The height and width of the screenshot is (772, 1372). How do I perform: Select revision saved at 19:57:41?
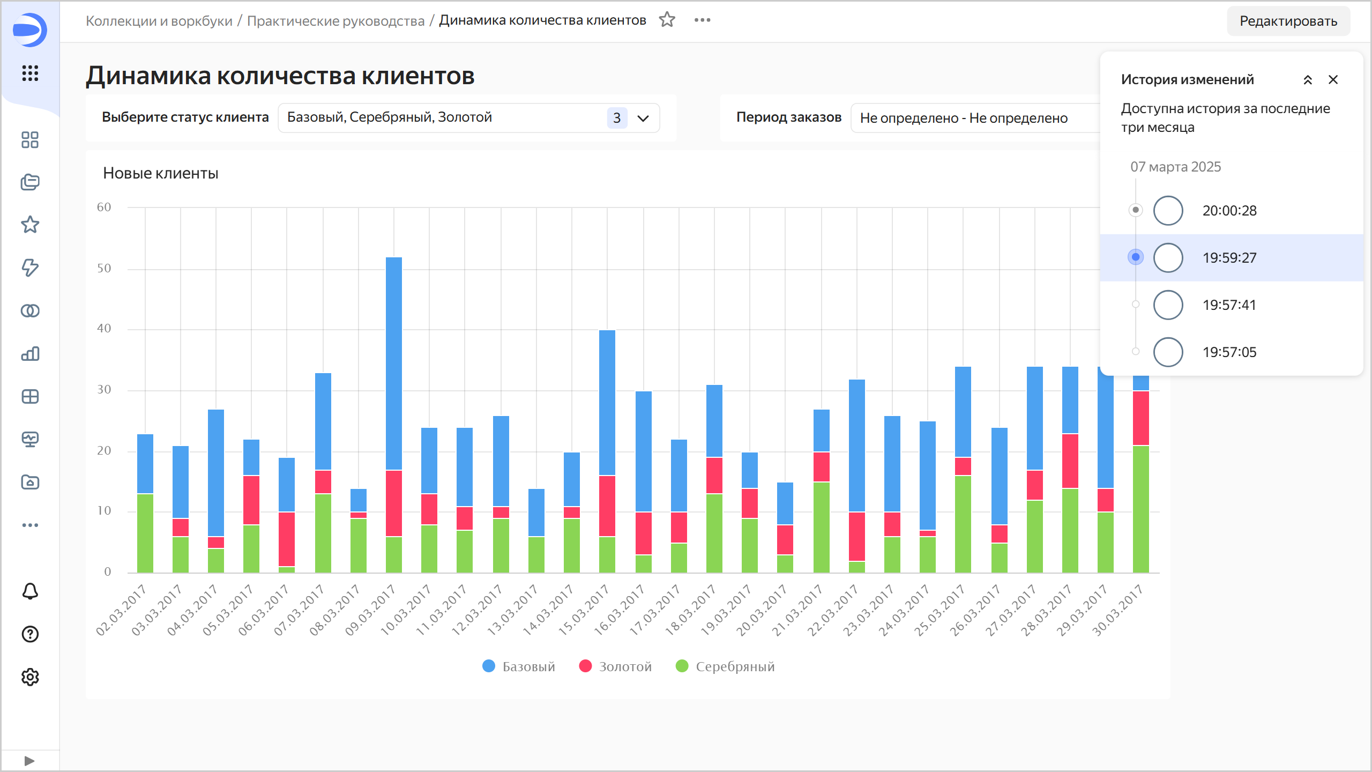pyautogui.click(x=1229, y=305)
